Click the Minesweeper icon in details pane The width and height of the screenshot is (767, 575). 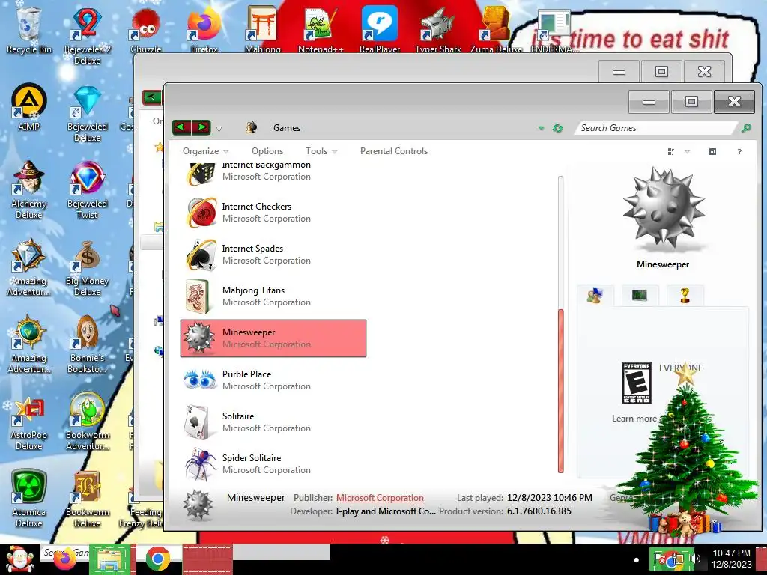(198, 505)
